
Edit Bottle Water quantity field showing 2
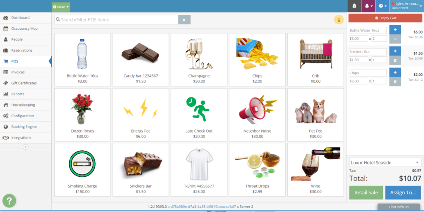click(x=379, y=39)
